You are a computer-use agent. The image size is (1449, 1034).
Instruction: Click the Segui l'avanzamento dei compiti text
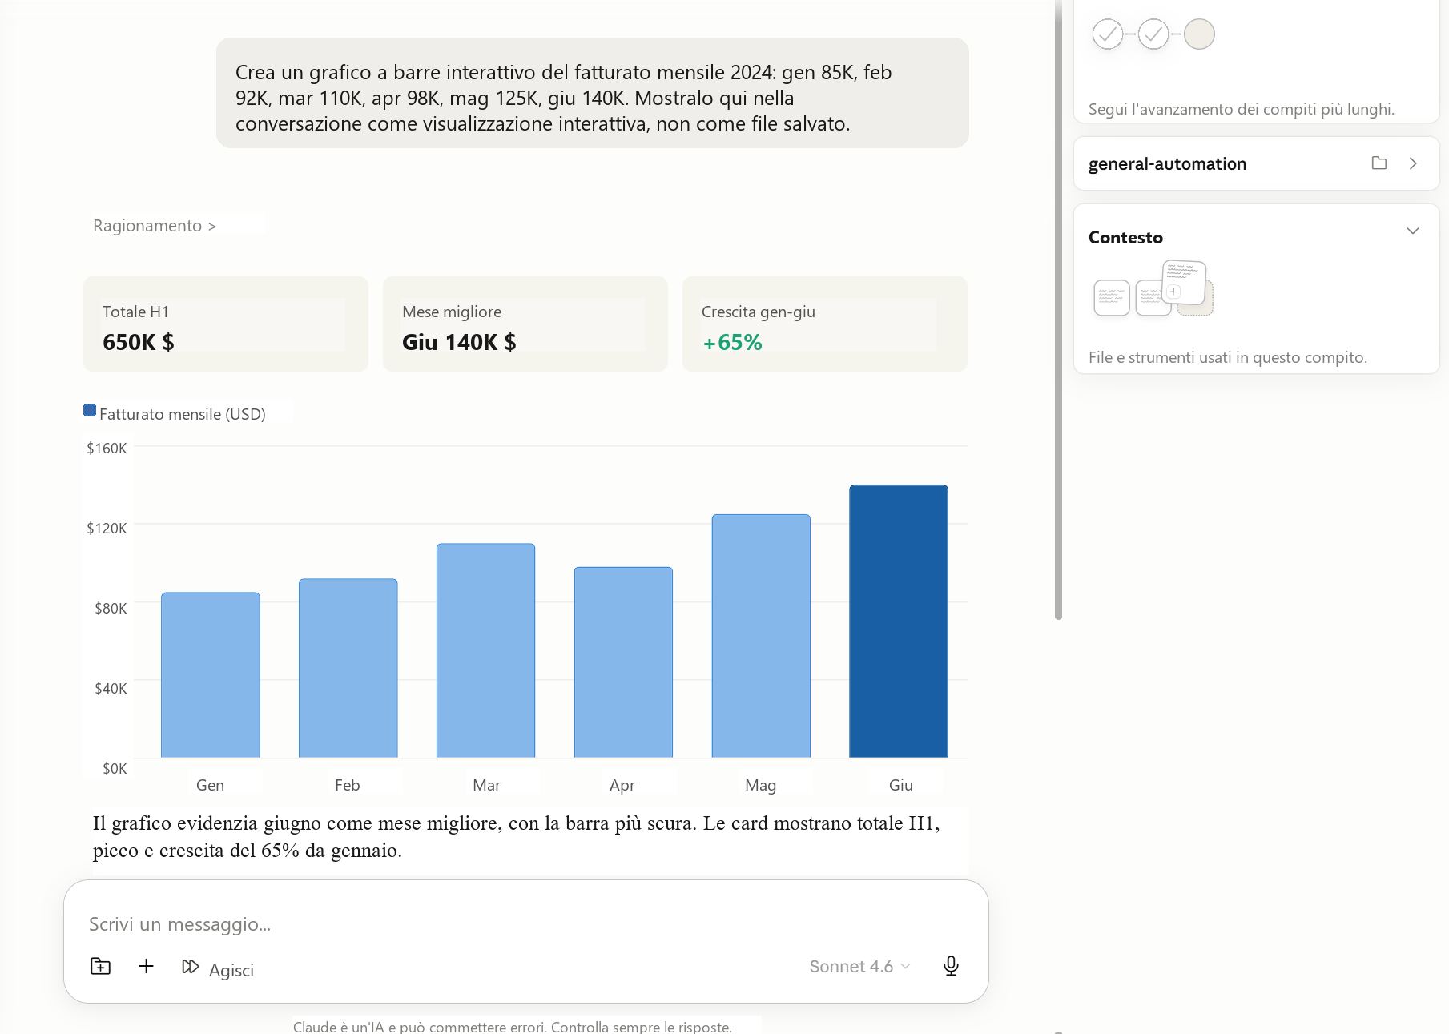pos(1242,109)
